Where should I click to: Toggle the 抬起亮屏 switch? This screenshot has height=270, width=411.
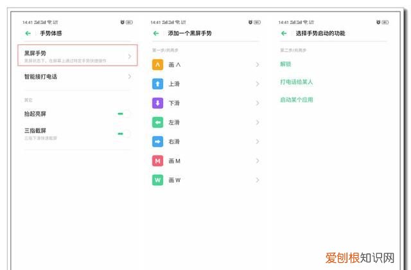tap(124, 114)
